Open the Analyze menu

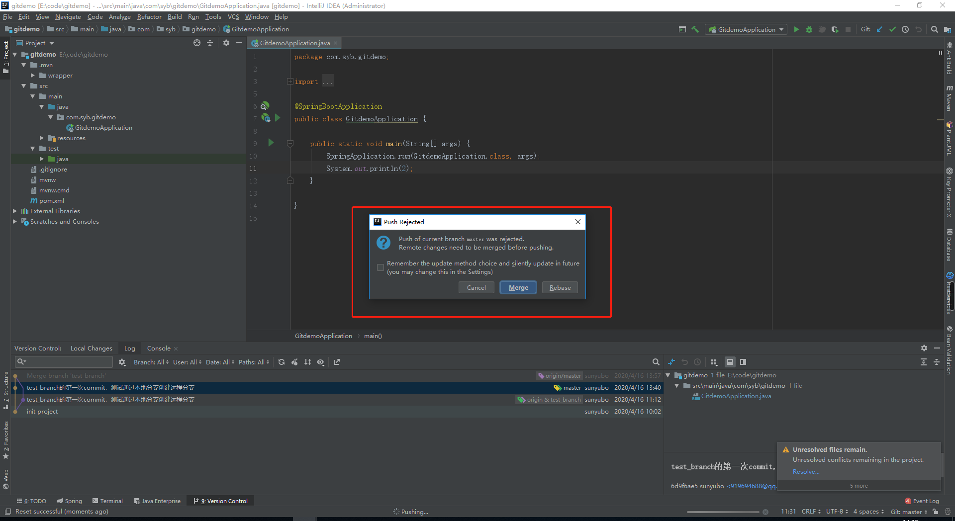(x=119, y=16)
